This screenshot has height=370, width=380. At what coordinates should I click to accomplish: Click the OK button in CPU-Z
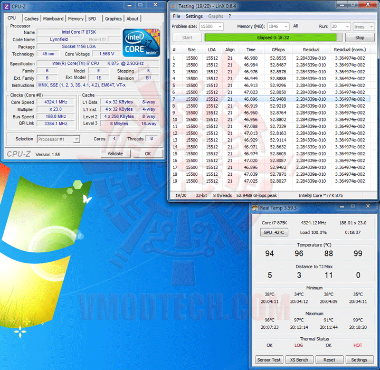point(148,154)
